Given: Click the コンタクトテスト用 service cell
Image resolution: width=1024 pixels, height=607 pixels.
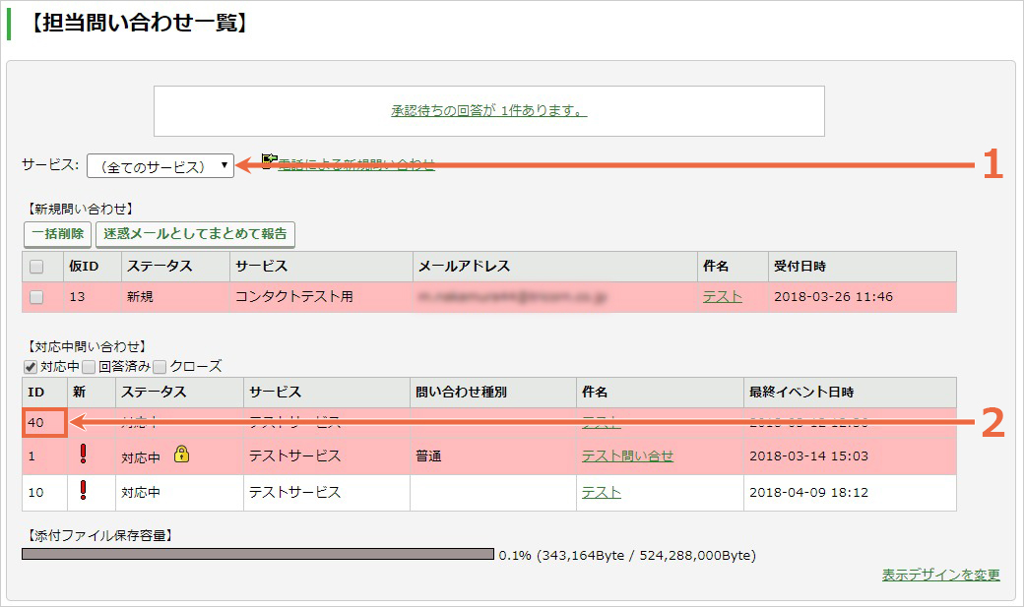Looking at the screenshot, I should (x=321, y=296).
